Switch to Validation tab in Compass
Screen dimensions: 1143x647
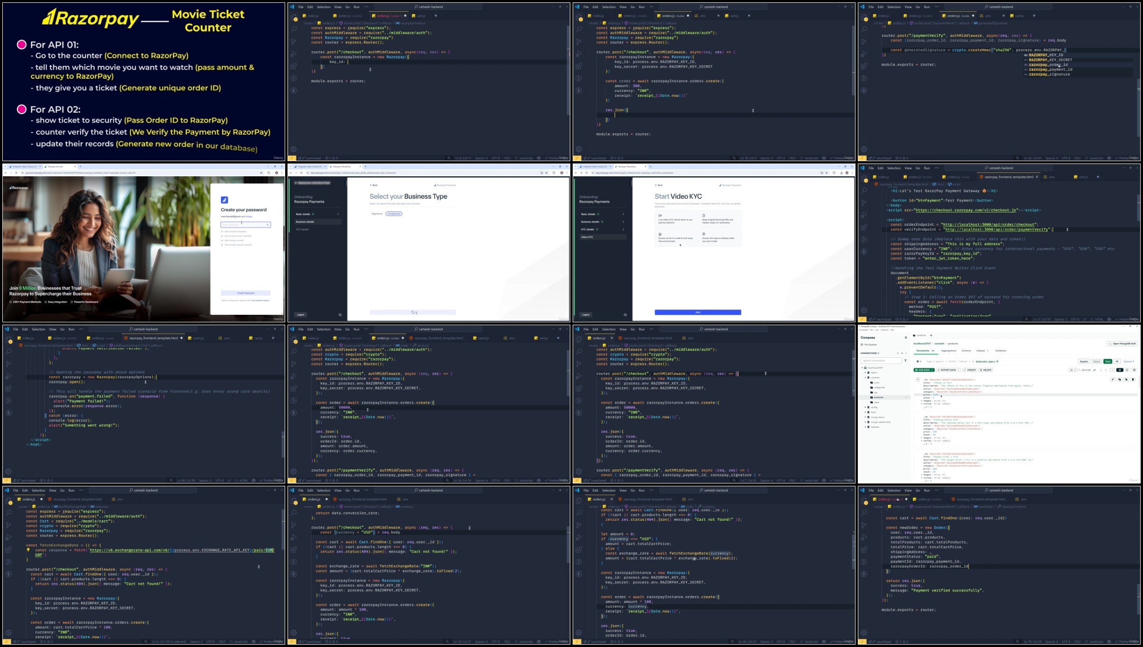click(1001, 351)
